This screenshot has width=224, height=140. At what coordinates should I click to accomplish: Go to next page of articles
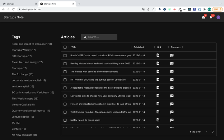tap(213, 132)
